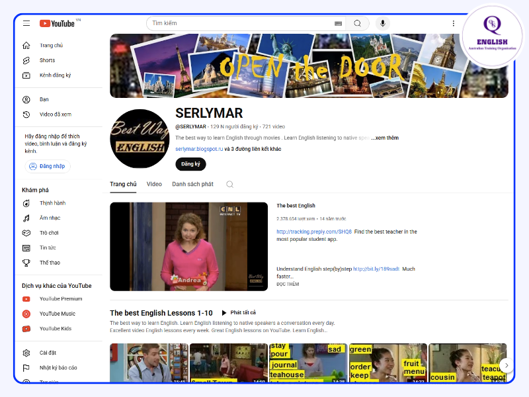Switch to Danh sách phát tab
Viewport: 529px width, 397px height.
[192, 185]
